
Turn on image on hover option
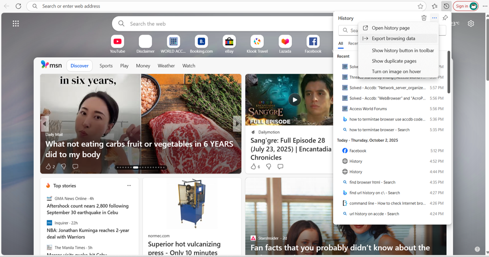pyautogui.click(x=396, y=71)
